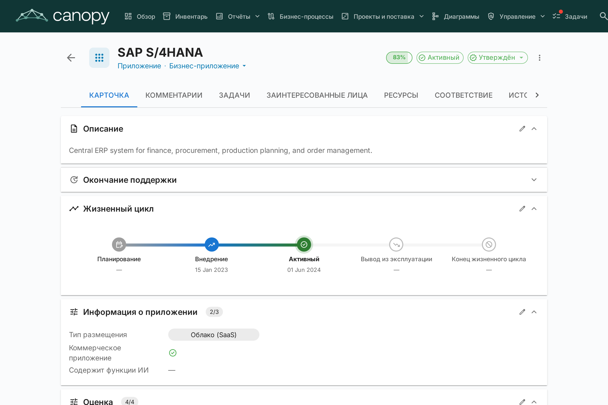
Task: Open Задачи in the top navigation
Action: point(570,16)
